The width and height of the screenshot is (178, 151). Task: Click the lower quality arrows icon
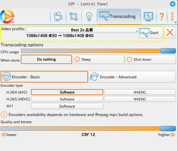coord(3,135)
